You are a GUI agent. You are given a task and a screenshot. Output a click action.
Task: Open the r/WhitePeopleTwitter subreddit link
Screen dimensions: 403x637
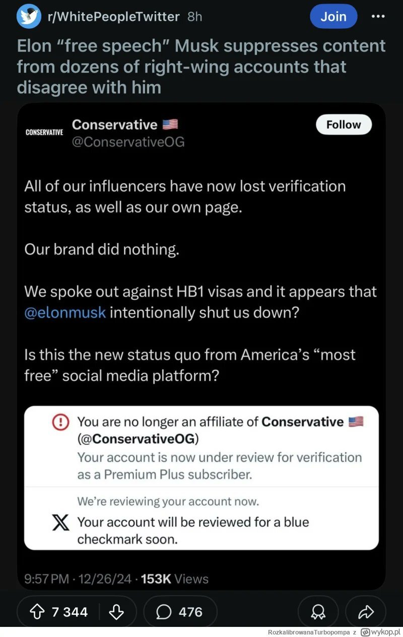tap(113, 17)
